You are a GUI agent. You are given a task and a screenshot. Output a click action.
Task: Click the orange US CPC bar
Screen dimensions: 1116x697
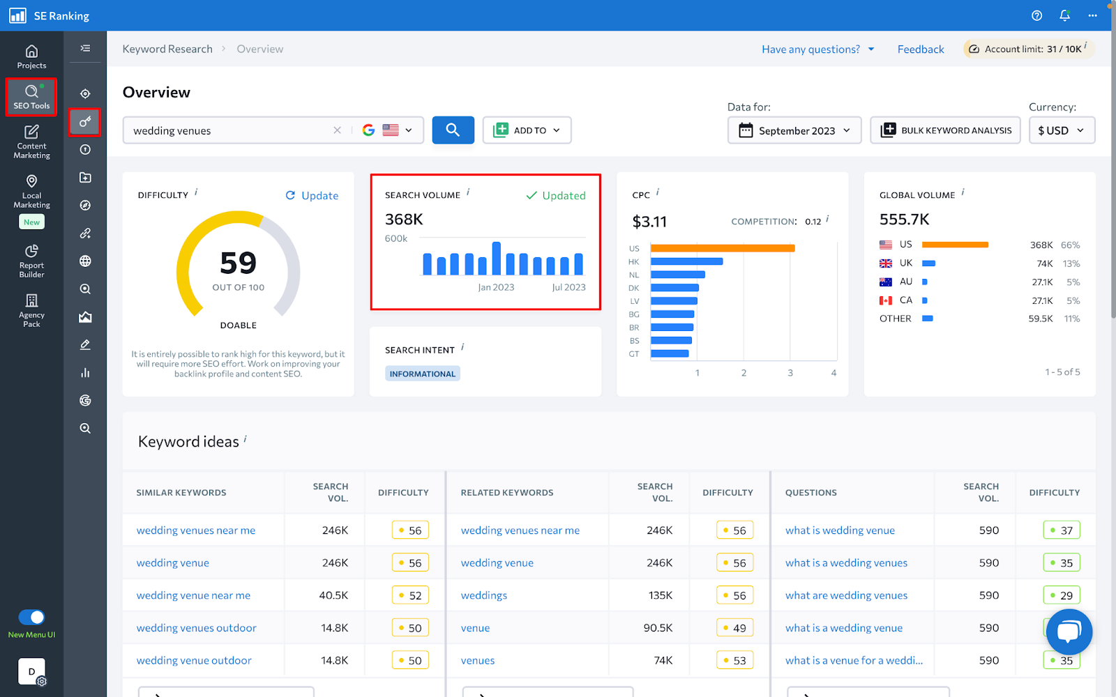(722, 248)
